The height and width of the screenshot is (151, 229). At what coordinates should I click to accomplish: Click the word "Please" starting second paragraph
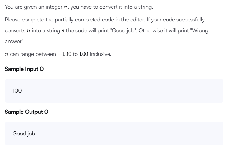[x=12, y=20]
